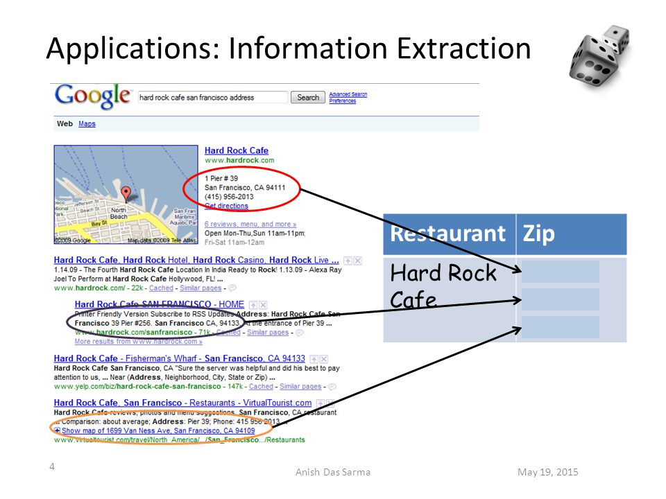The image size is (666, 499).
Task: Open the Preferences link
Action: 342,101
